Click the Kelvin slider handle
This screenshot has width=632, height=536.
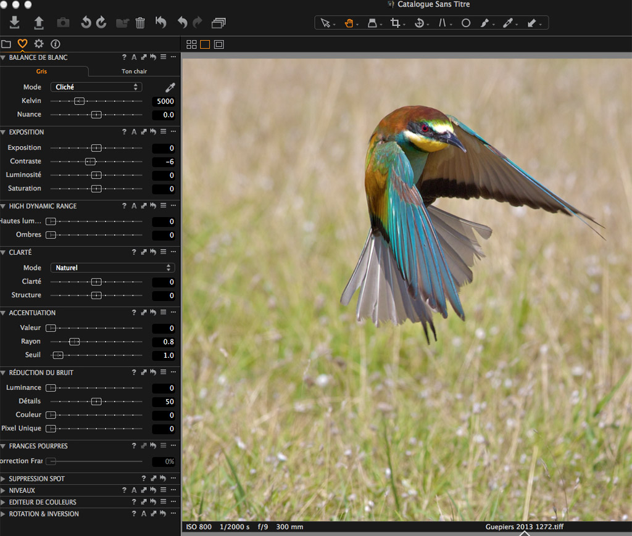coord(80,101)
